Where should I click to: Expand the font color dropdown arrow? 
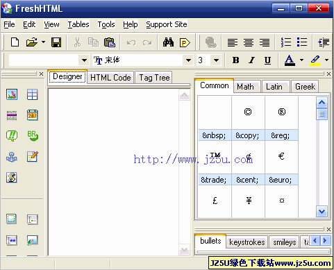click(x=301, y=60)
